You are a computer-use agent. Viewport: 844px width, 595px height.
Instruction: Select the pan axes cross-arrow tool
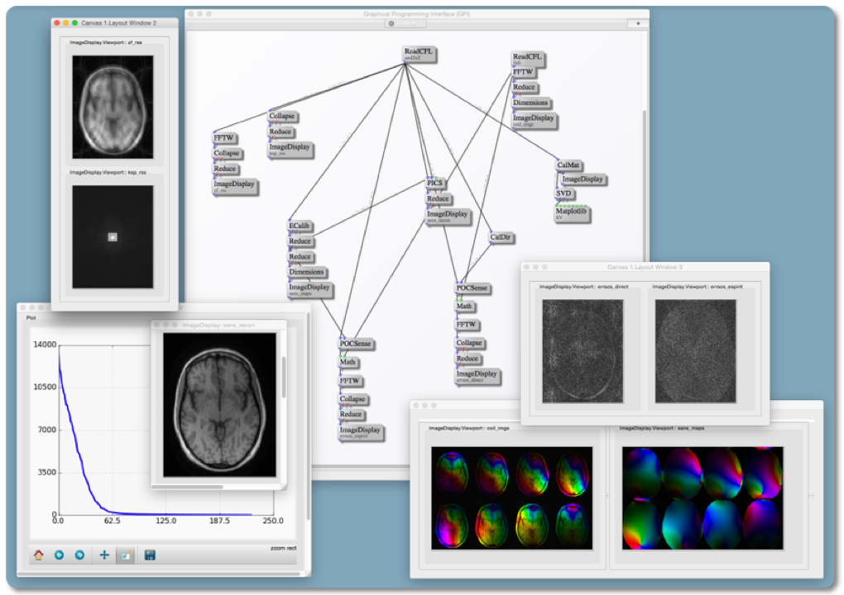pos(104,555)
